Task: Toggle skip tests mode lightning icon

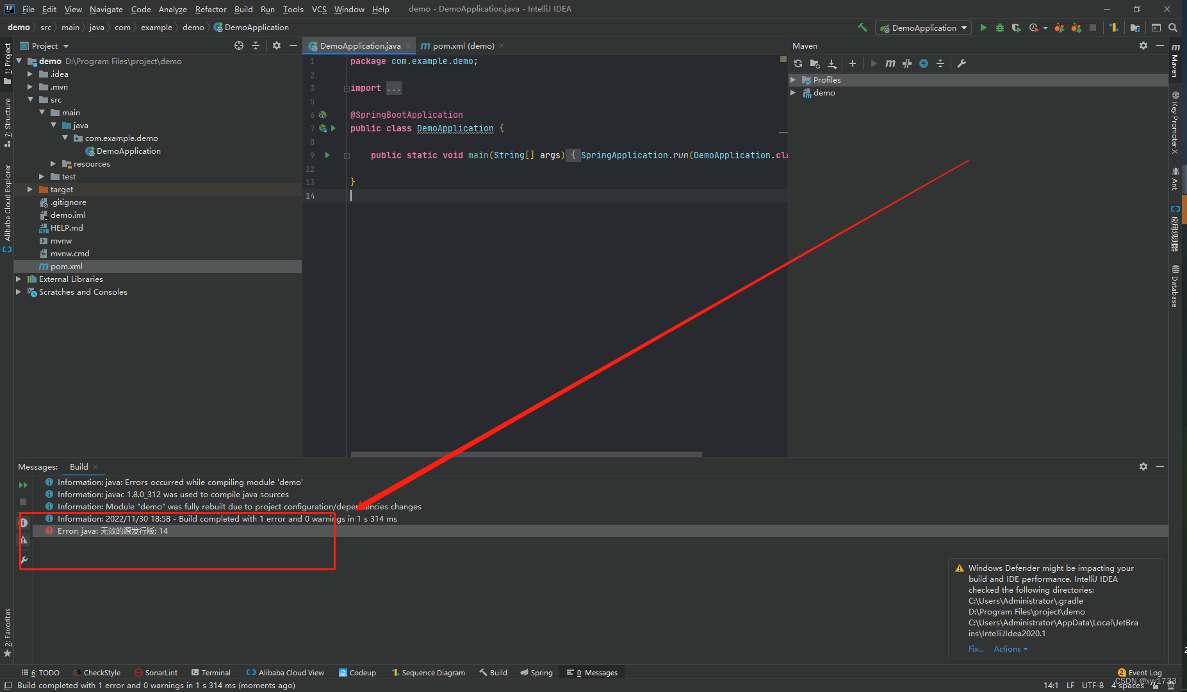Action: point(924,63)
